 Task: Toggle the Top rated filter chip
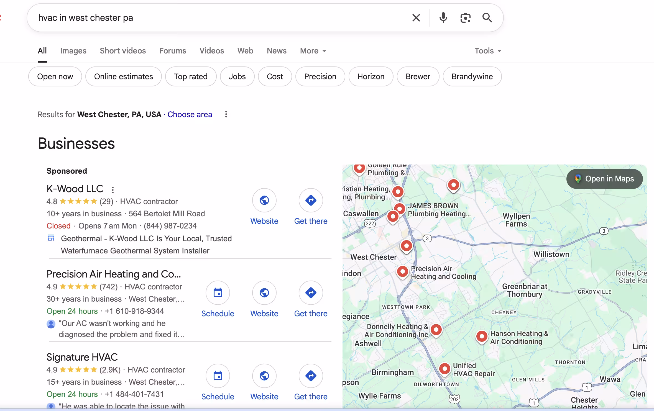[191, 76]
